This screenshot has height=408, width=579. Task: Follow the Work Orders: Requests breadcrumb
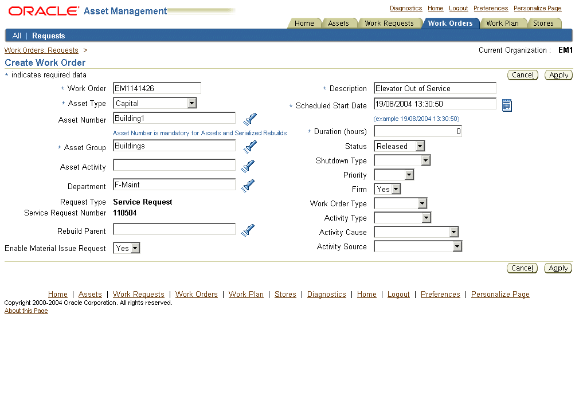[41, 50]
